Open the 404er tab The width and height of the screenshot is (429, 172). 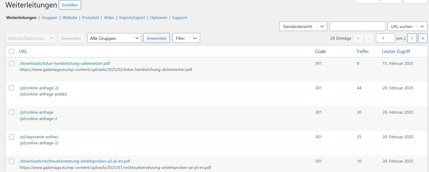coord(109,18)
